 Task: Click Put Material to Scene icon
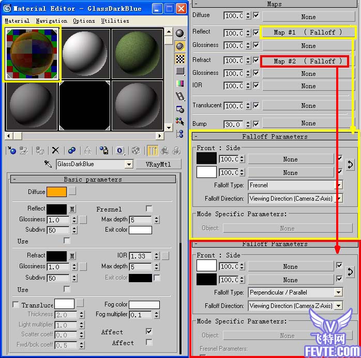(24, 151)
